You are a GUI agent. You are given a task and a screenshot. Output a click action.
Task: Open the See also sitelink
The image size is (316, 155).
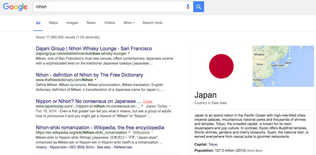(104, 147)
